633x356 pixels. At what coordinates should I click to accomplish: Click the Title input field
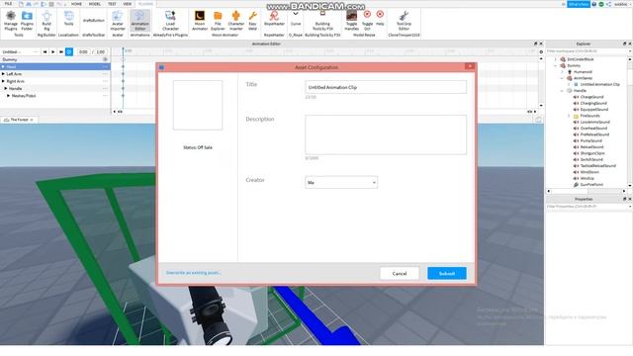(386, 87)
